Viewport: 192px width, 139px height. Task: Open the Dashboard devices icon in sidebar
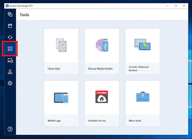(x=10, y=60)
